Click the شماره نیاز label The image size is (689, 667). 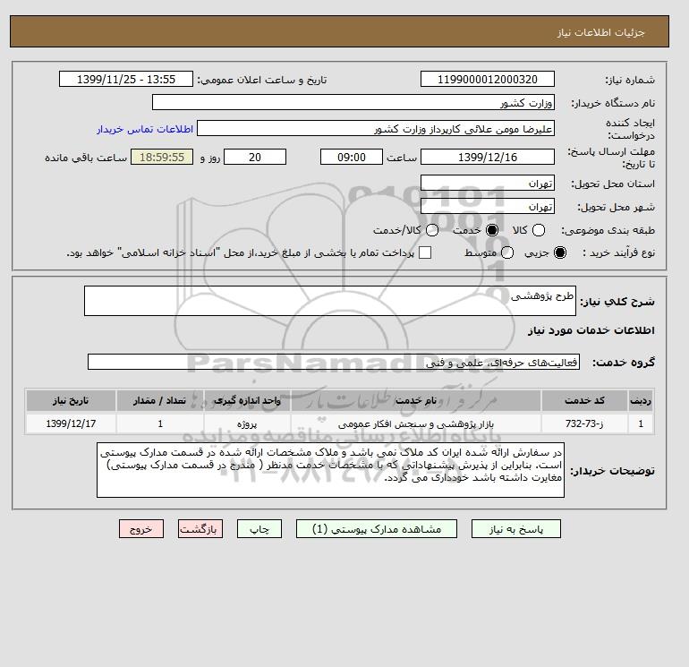[x=630, y=80]
